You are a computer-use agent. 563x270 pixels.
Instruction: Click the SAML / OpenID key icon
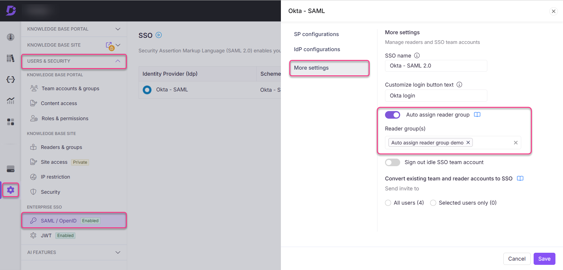(x=33, y=220)
